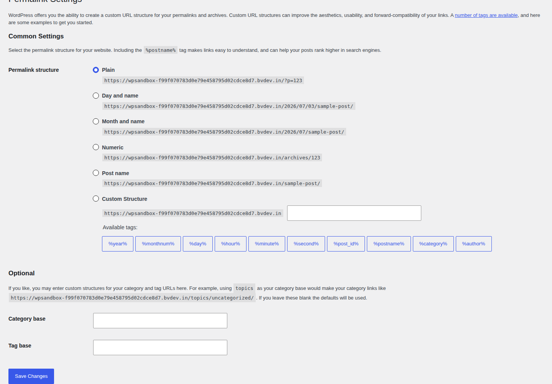
Task: Click the %category% tag button
Action: point(433,244)
